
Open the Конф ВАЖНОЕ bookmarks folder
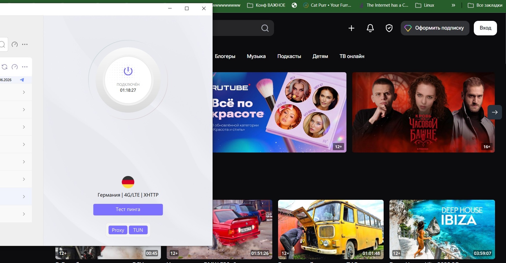[266, 5]
